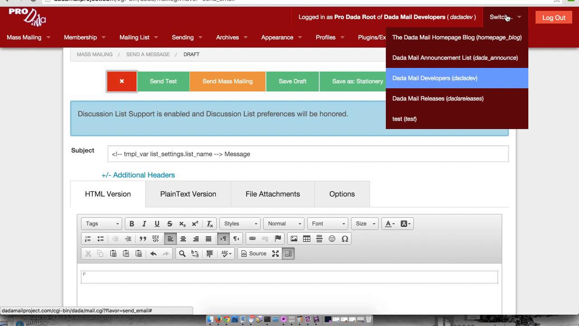Paste from Word
Image resolution: width=579 pixels, height=326 pixels.
[x=139, y=254]
